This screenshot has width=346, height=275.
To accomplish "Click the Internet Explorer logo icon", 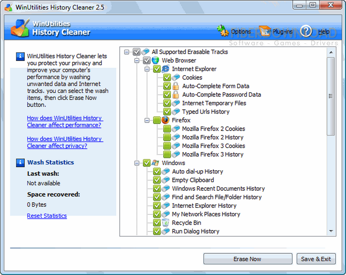I will pos(166,69).
